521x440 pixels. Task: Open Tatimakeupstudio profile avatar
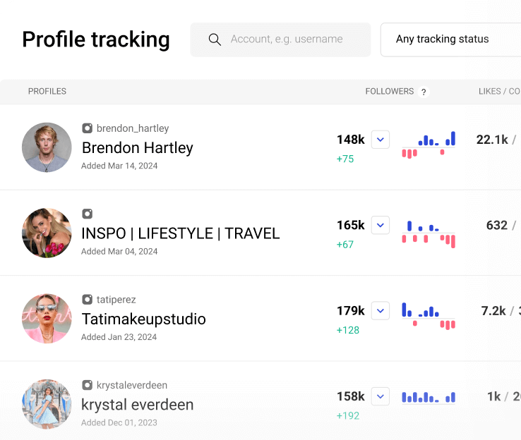47,319
